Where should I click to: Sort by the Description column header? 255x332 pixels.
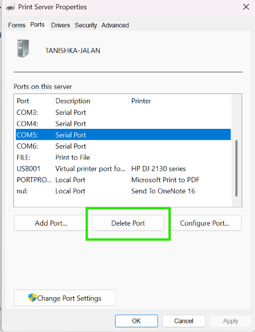[x=91, y=101]
